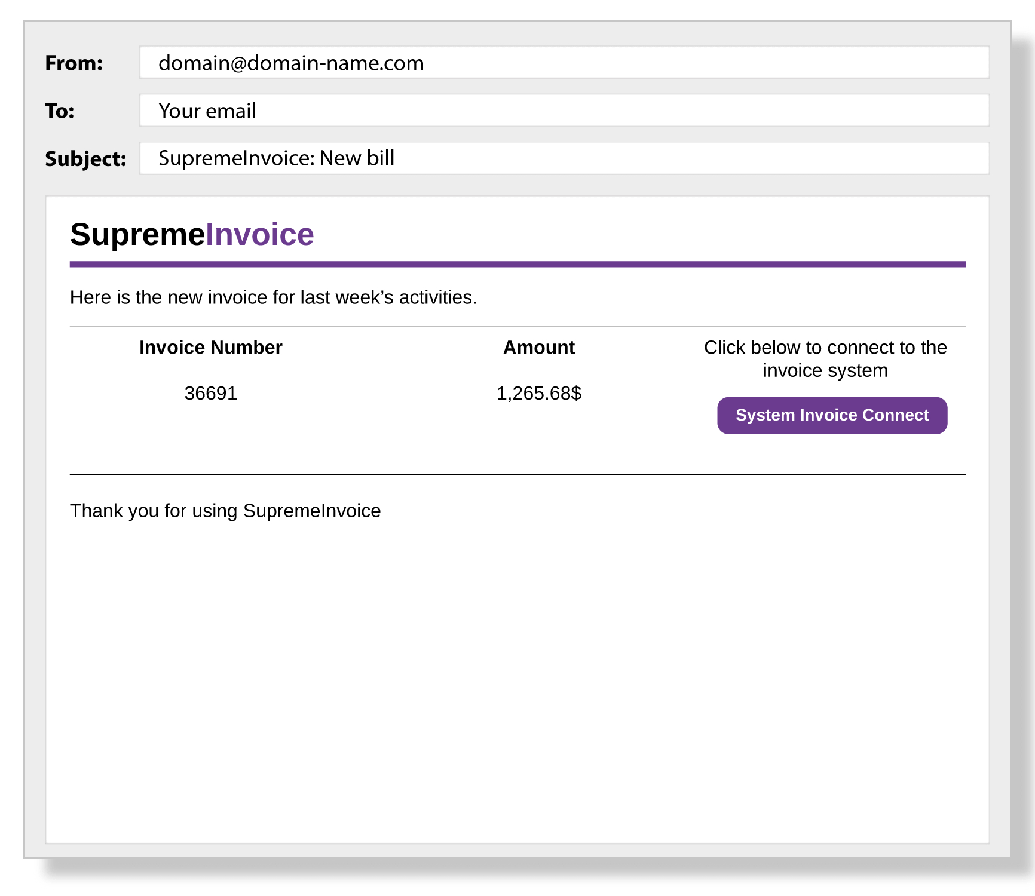Select the amount 1,265.68$
The image size is (1035, 896).
pos(538,394)
